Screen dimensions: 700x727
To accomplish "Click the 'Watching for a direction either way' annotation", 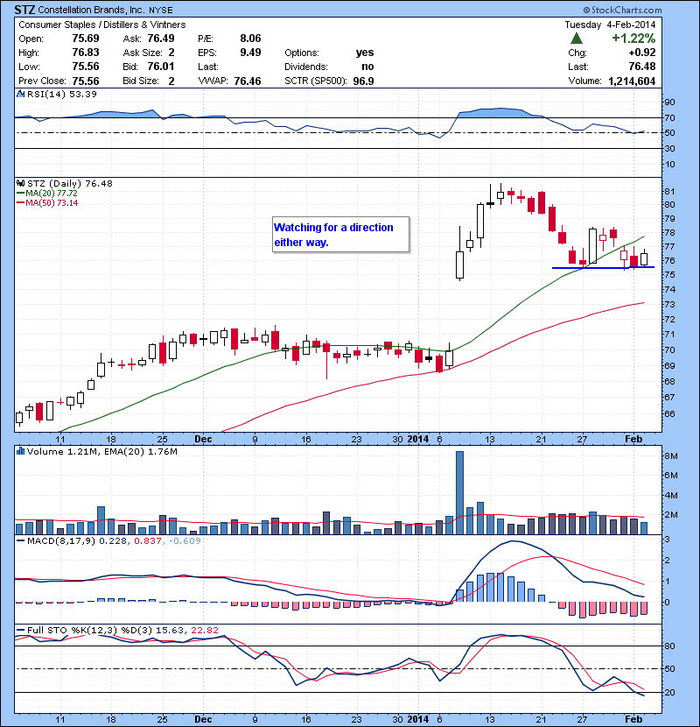I will (341, 235).
